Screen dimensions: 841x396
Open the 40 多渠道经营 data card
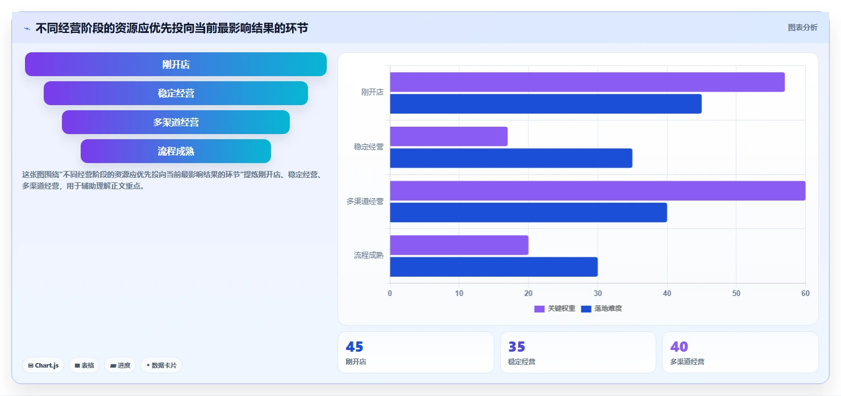740,352
